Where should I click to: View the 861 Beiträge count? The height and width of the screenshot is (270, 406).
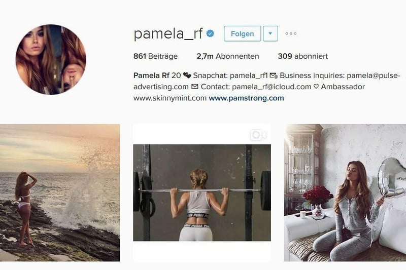155,56
